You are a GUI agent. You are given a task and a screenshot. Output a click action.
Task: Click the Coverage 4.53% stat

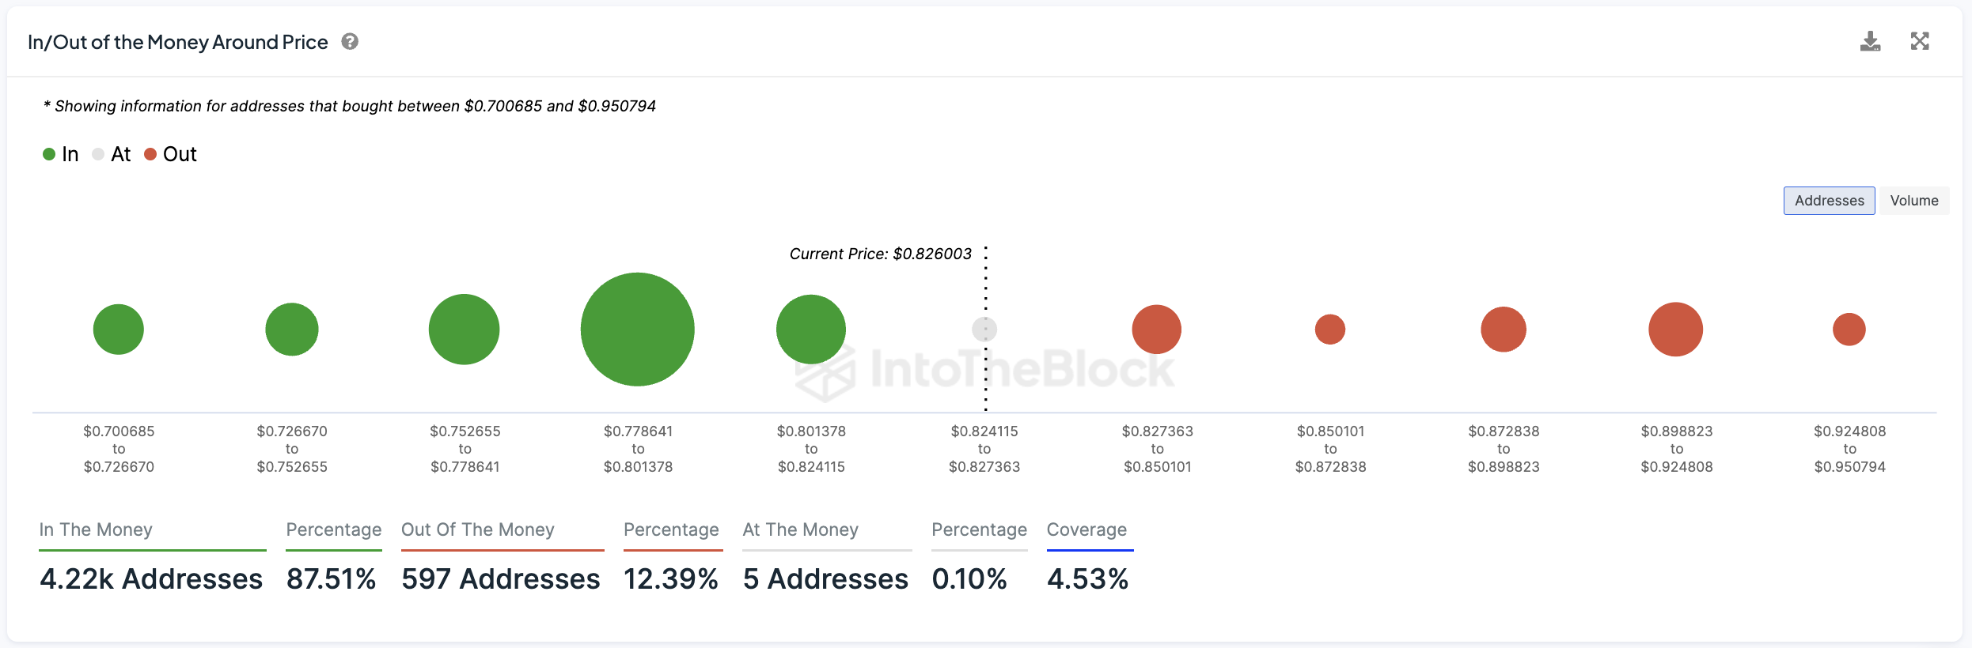coord(1088,578)
